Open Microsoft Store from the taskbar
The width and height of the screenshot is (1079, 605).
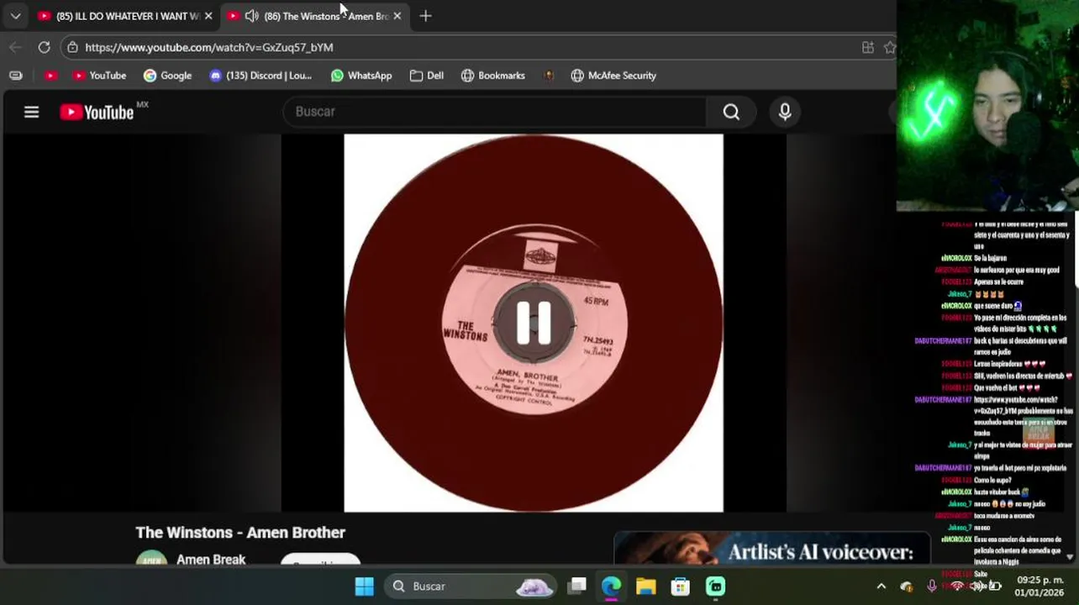(680, 586)
